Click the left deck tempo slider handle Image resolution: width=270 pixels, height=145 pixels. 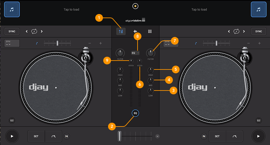(x=57, y=43)
